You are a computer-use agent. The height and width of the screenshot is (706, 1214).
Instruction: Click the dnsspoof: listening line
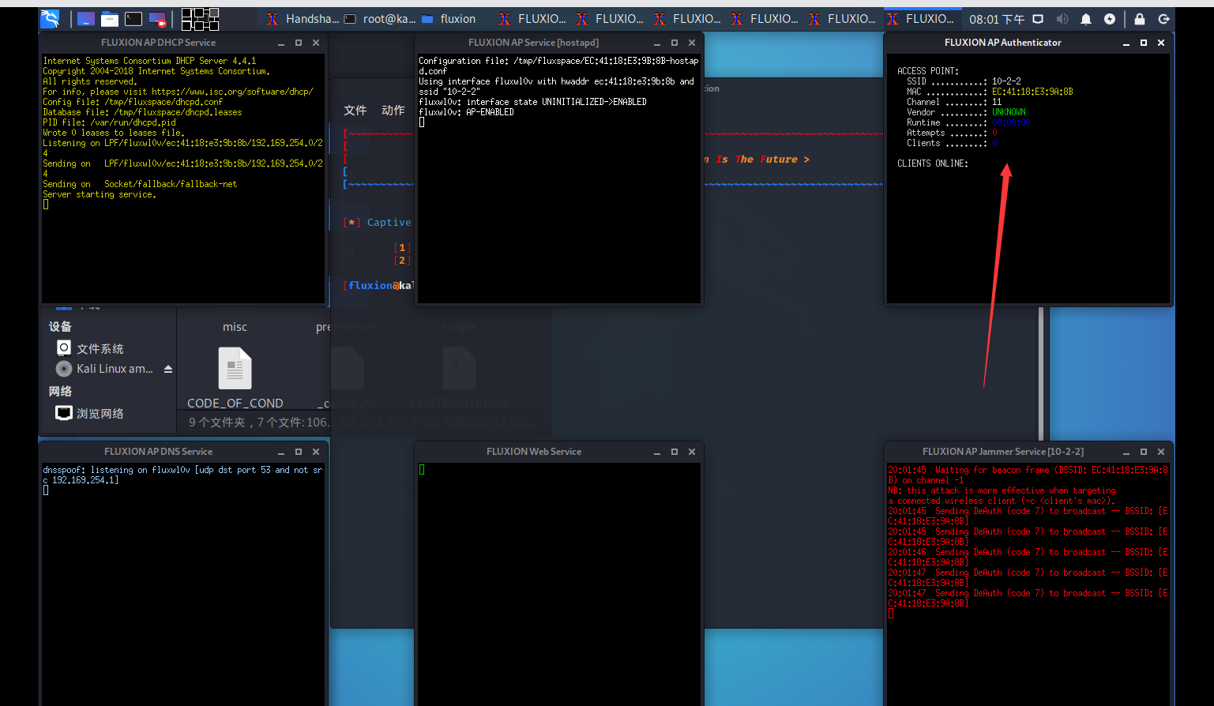click(182, 475)
